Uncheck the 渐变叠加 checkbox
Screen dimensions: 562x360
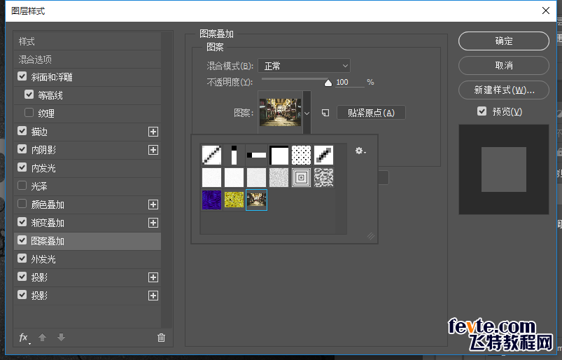[22, 222]
